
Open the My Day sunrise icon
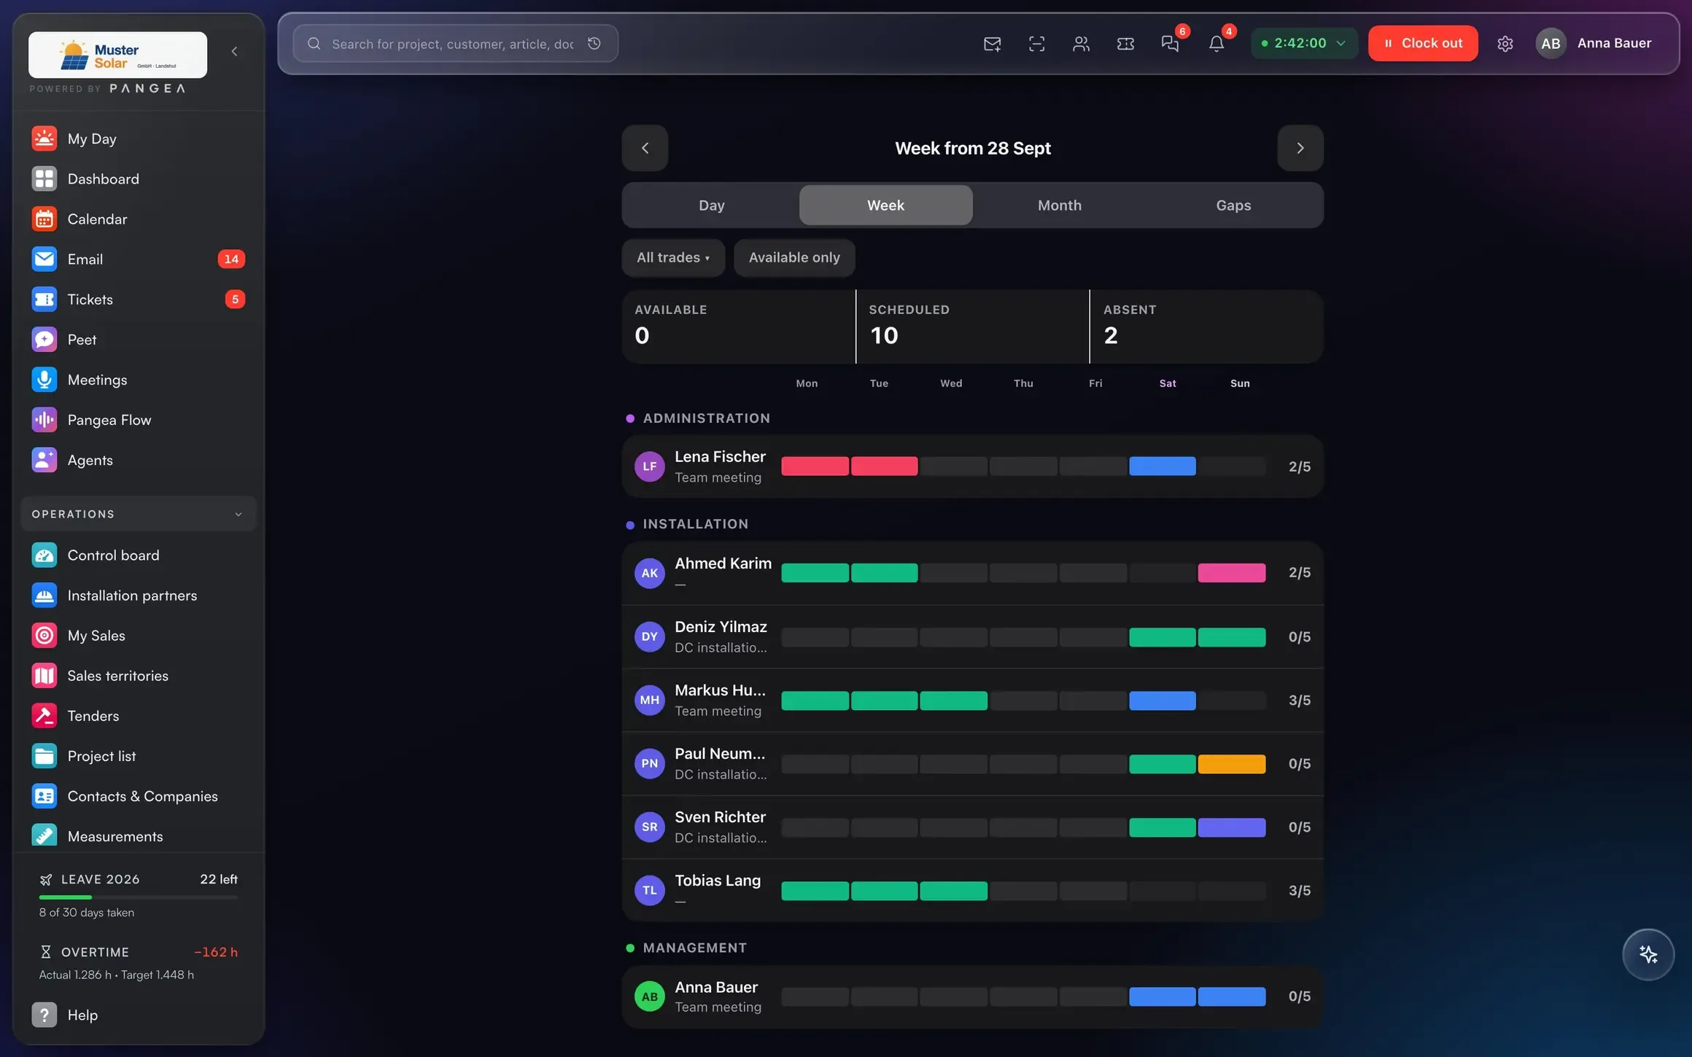[44, 139]
